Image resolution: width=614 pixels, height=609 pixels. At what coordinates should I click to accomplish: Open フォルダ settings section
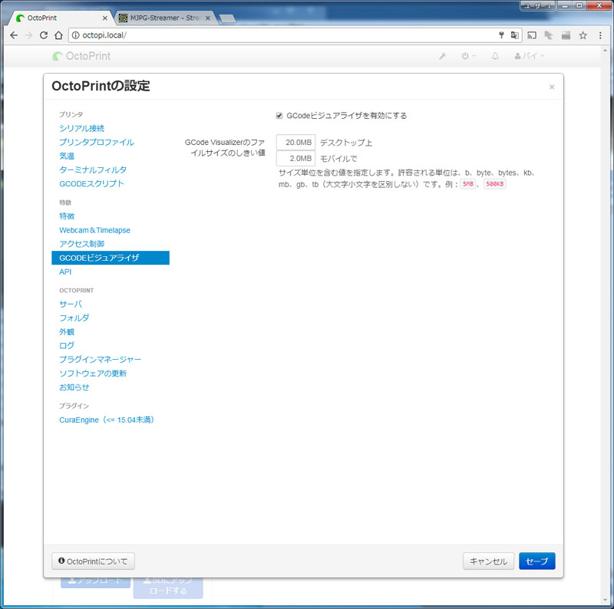click(74, 318)
